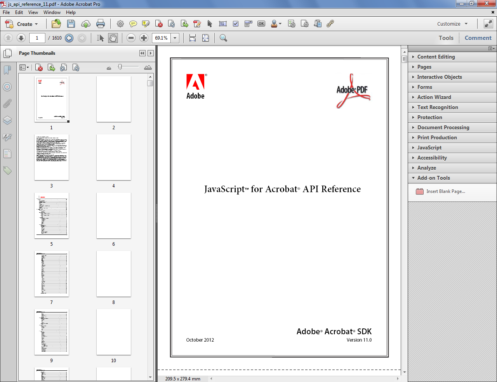Select the Highlight Text tool
Screen dimensions: 497x382
coord(146,24)
